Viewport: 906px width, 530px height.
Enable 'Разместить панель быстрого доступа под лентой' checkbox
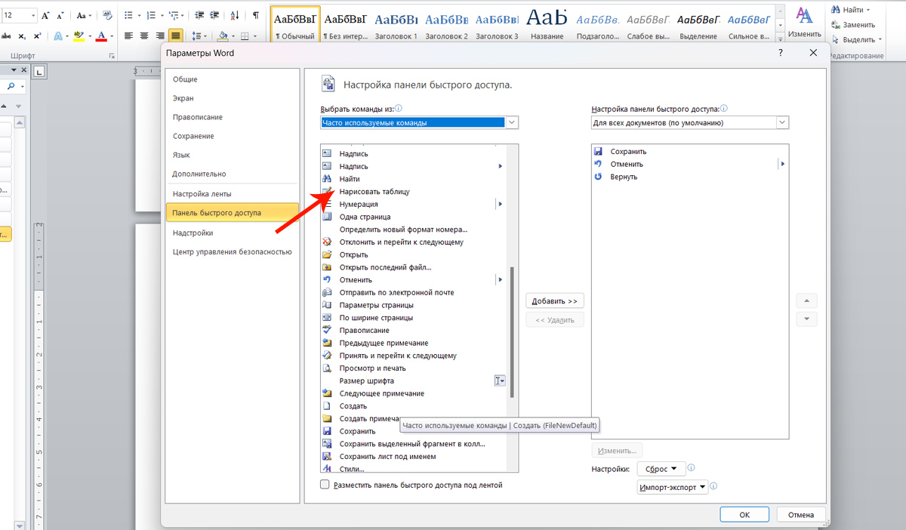(325, 485)
